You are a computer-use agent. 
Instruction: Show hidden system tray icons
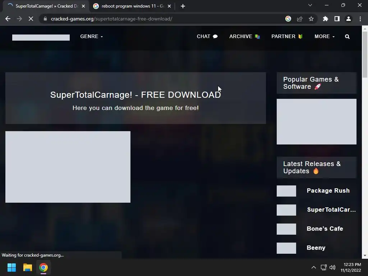[313, 267]
